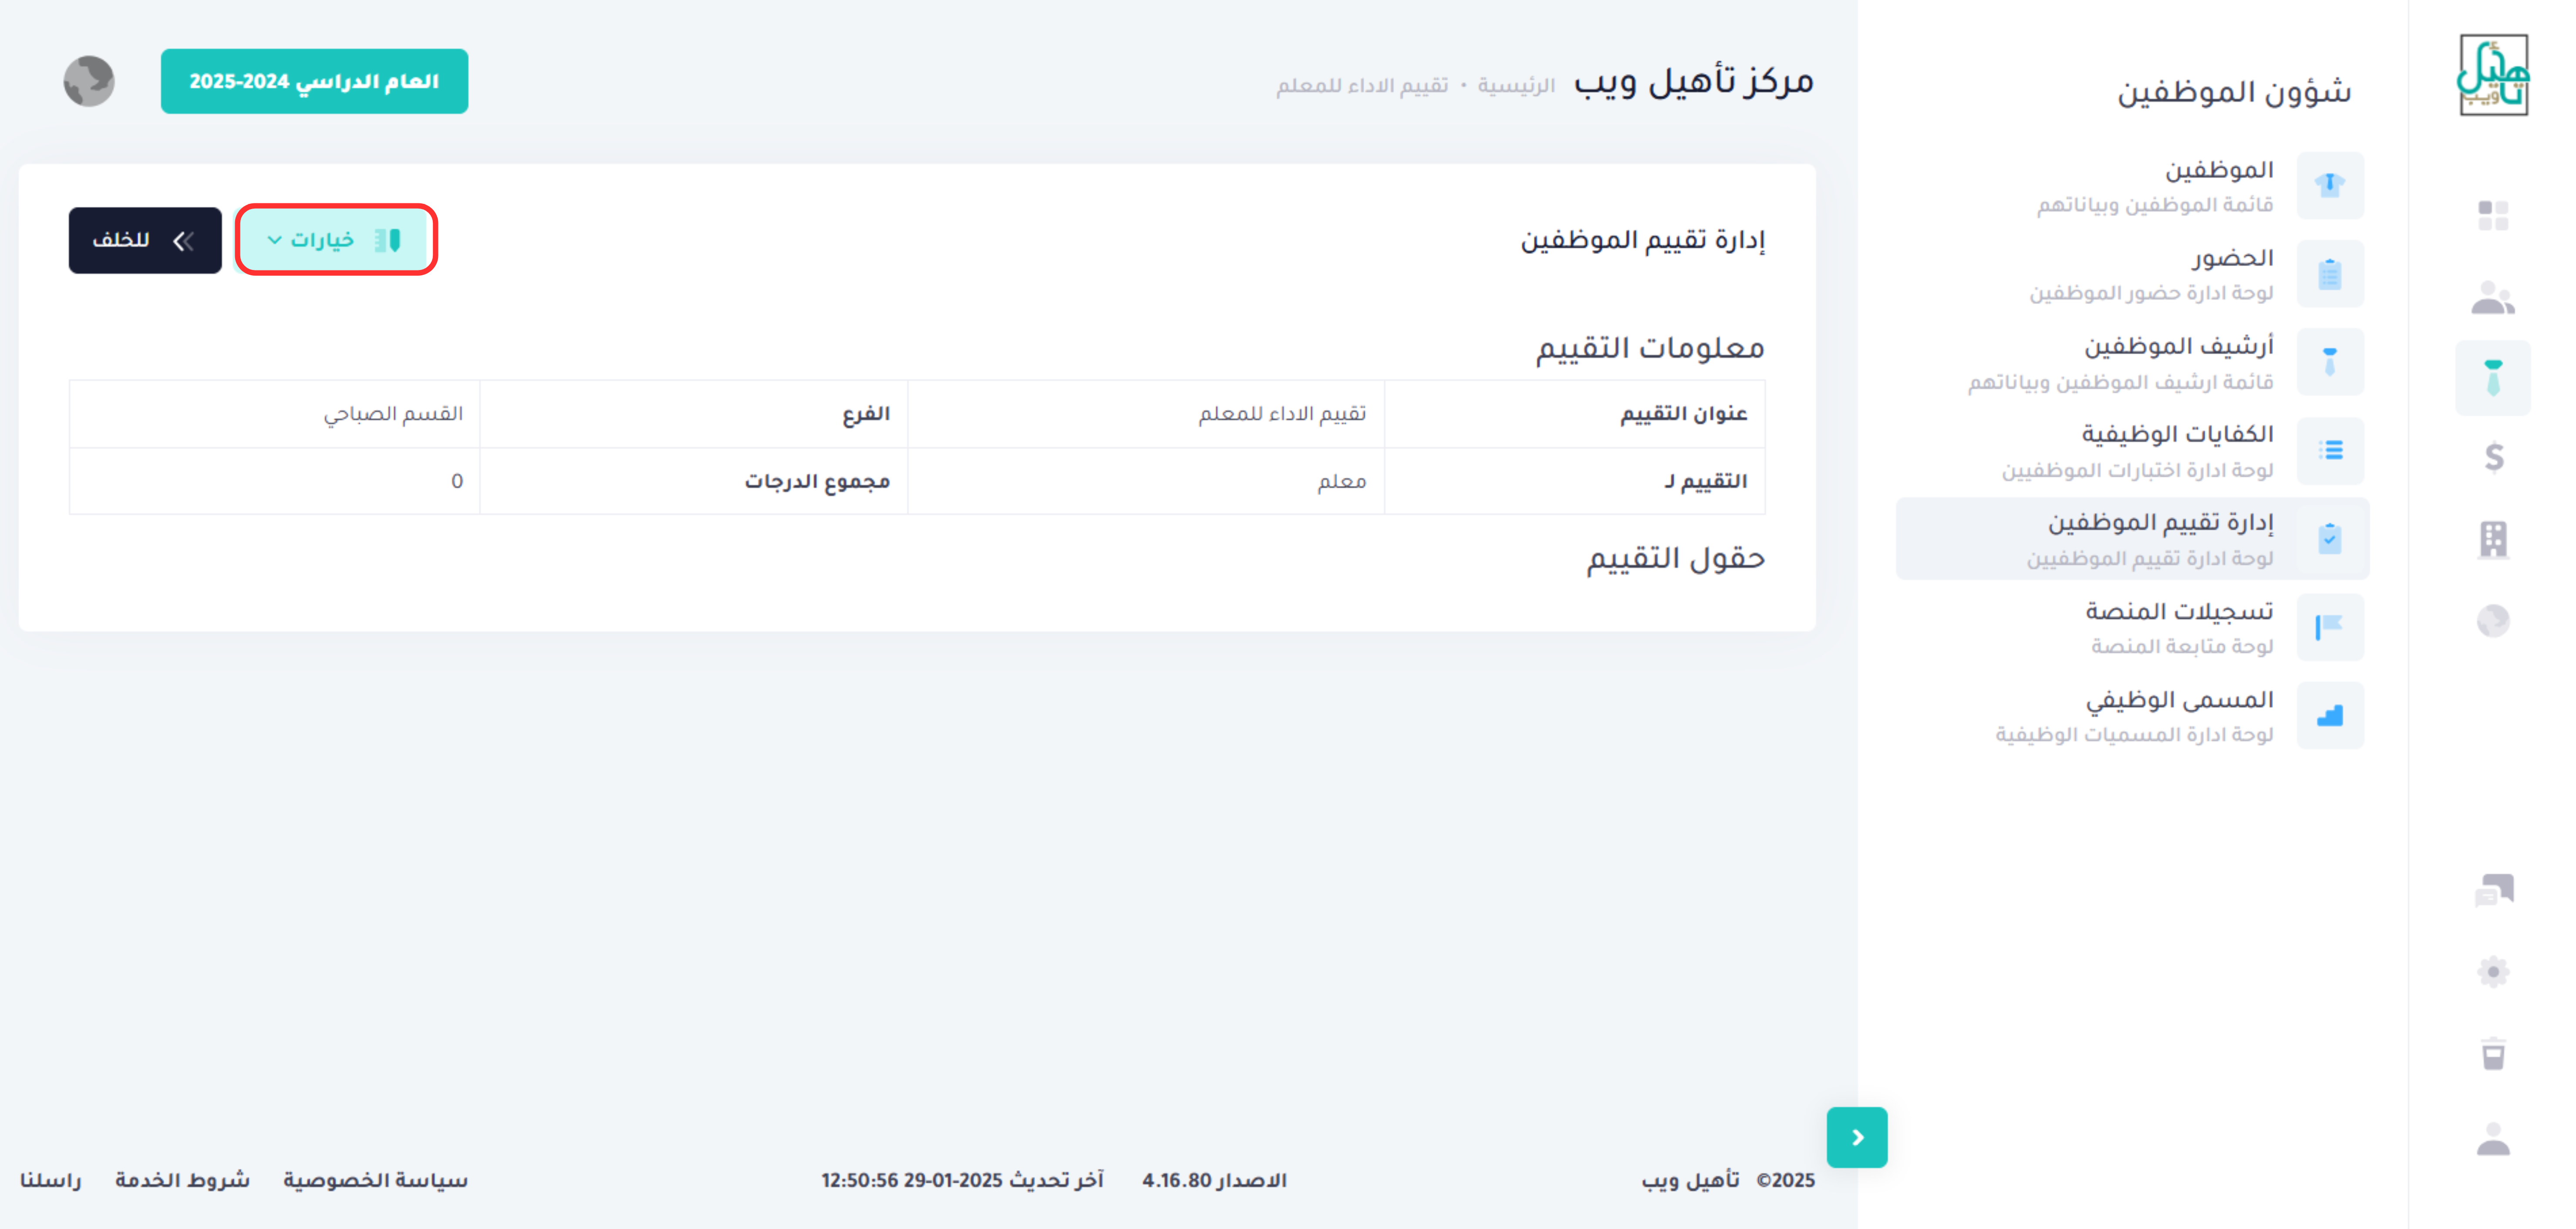The image size is (2576, 1229).
Task: Click the التقييم لـ label cell
Action: 1574,481
